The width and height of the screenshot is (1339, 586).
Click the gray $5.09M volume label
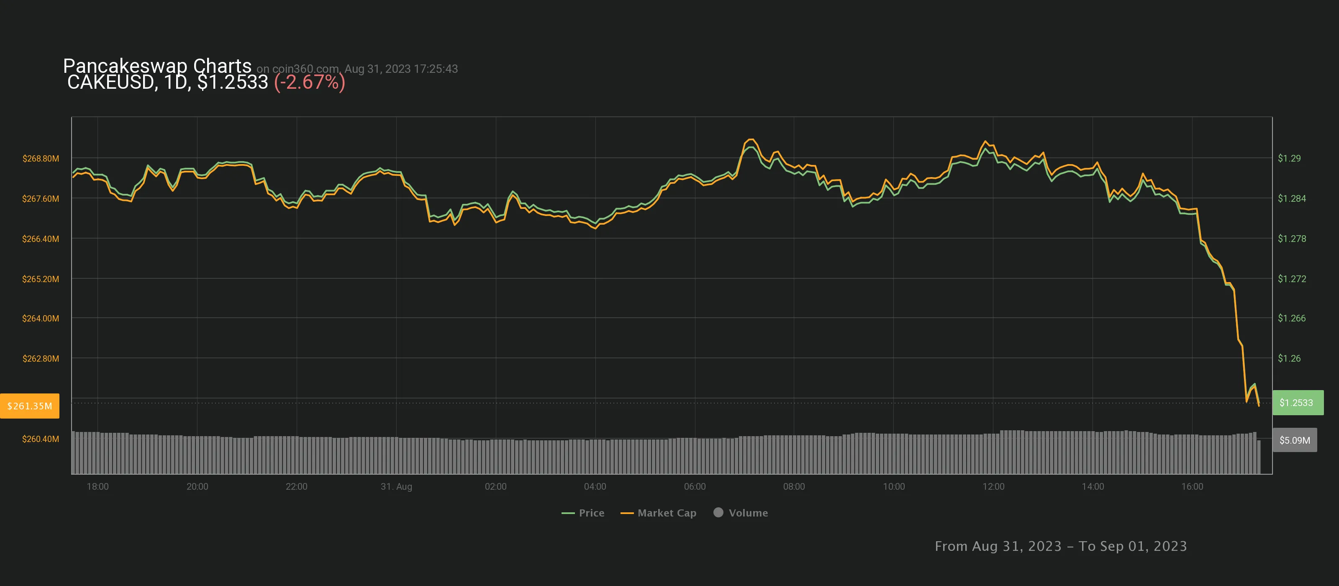[x=1295, y=440]
